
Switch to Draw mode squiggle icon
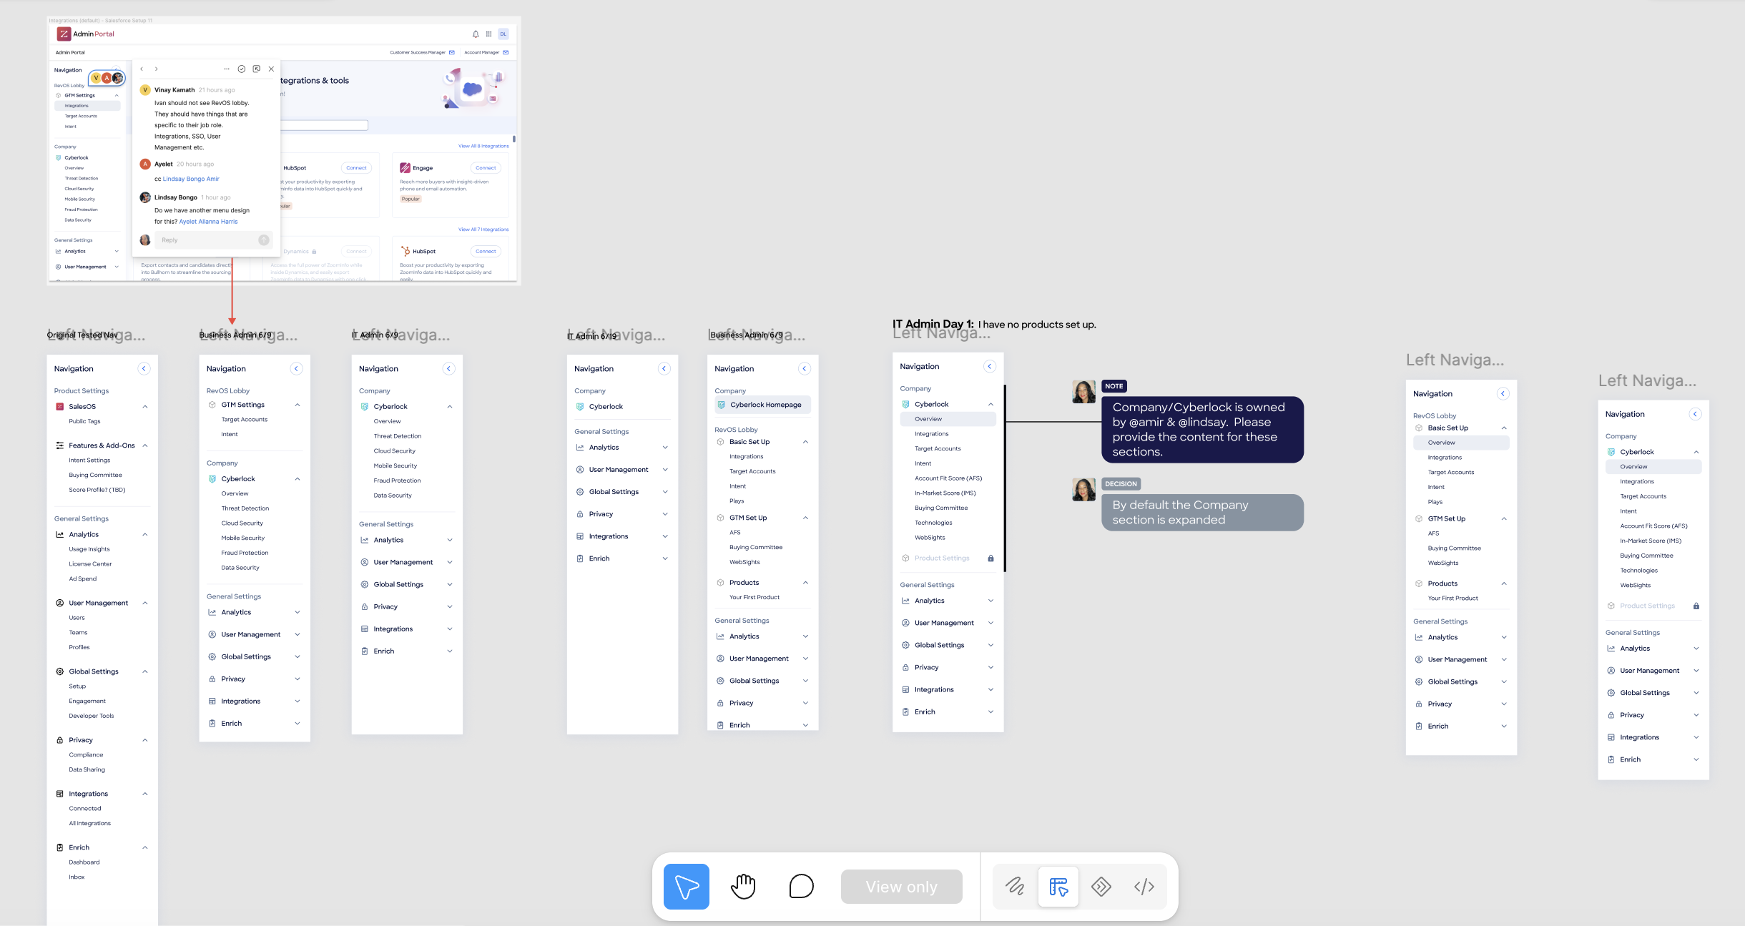click(1015, 887)
